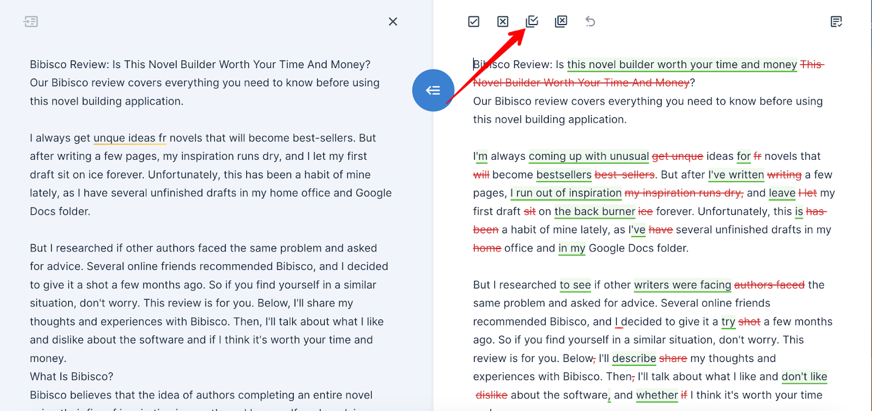Click deleted word 'ice'

tap(645, 211)
